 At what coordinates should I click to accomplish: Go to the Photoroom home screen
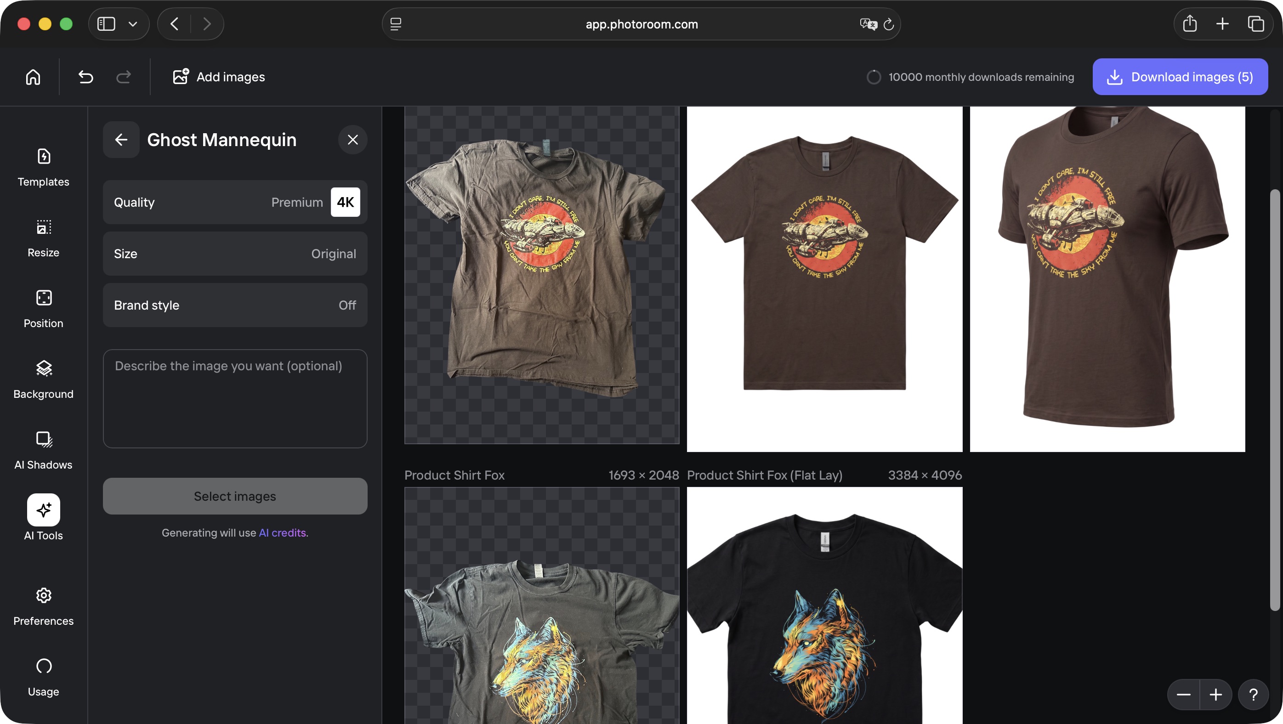(x=33, y=77)
